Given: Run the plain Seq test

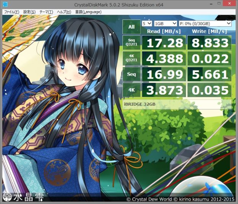Looking at the screenshot, I should (x=132, y=74).
